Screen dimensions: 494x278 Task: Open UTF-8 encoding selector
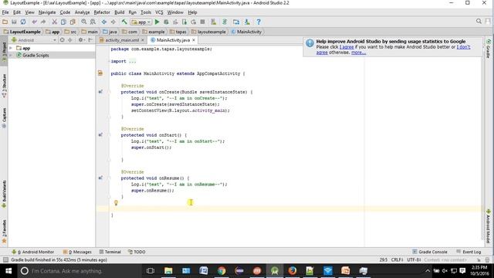pos(414,260)
